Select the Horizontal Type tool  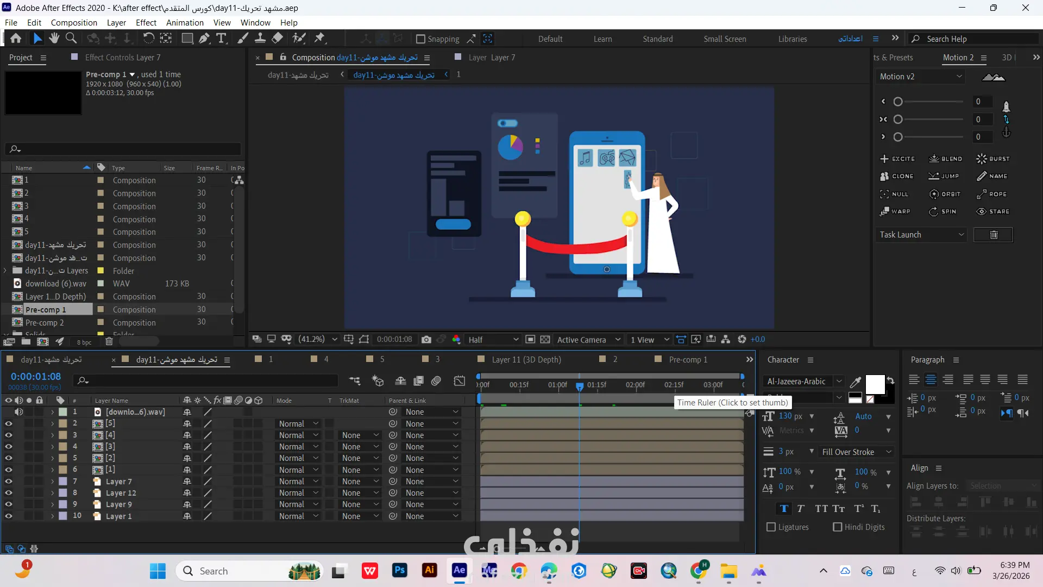221,39
